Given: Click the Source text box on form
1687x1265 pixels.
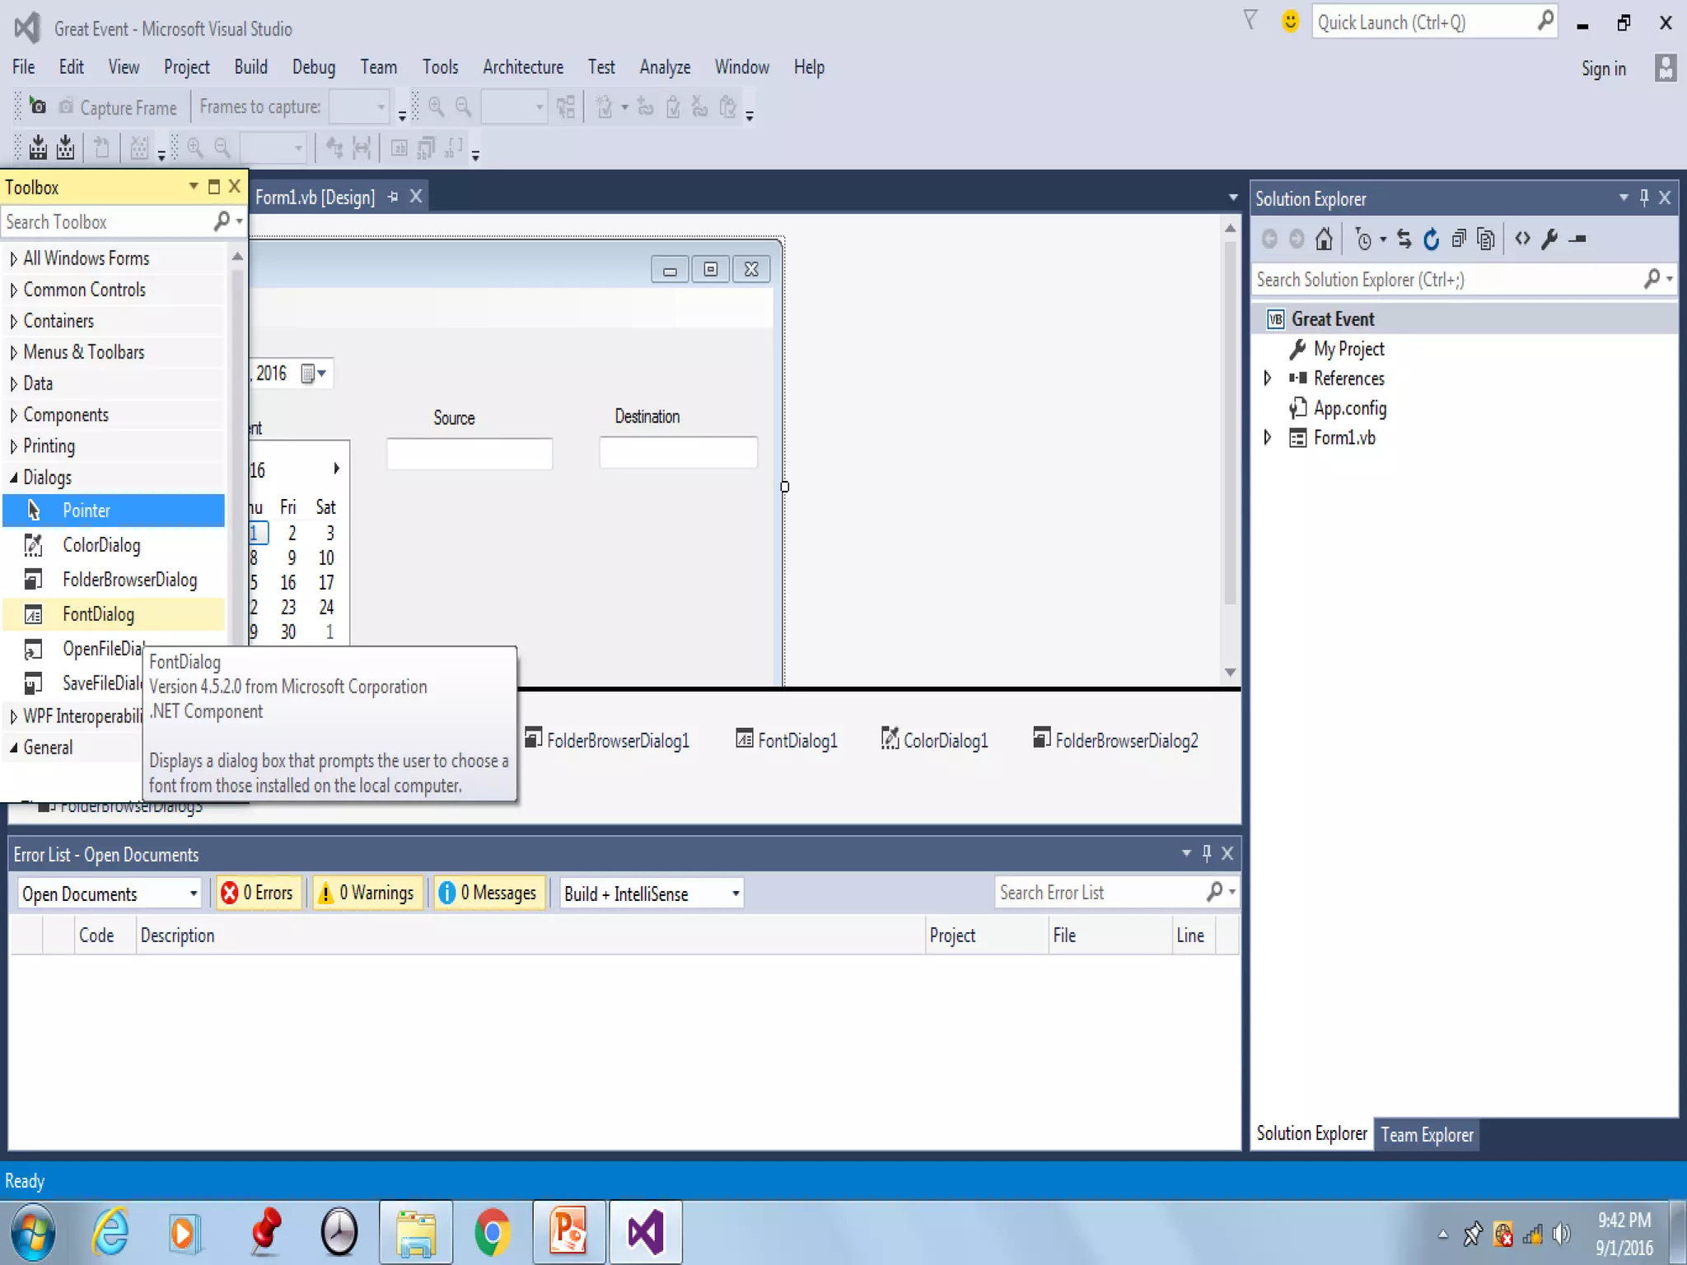Looking at the screenshot, I should pos(470,454).
